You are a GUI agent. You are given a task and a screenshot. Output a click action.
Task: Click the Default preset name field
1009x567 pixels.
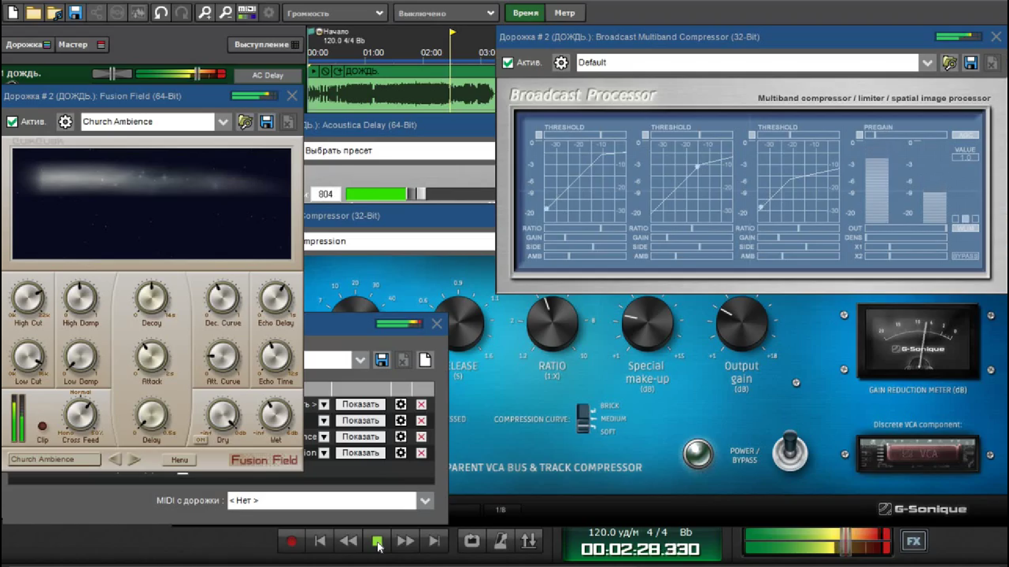[747, 62]
